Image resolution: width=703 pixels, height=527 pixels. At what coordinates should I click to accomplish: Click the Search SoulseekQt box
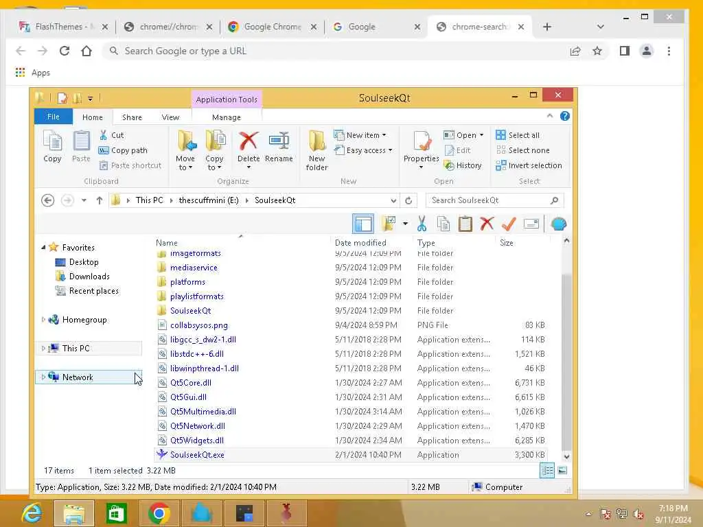(x=494, y=200)
